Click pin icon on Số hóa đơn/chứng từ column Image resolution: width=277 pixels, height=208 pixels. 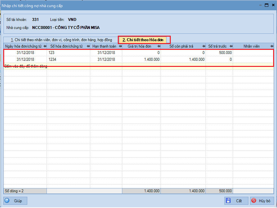88,47
